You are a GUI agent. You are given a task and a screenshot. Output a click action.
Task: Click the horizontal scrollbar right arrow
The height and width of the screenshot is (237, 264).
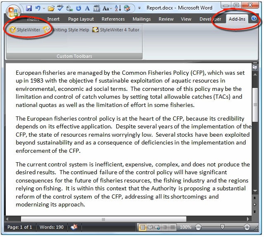(248, 219)
